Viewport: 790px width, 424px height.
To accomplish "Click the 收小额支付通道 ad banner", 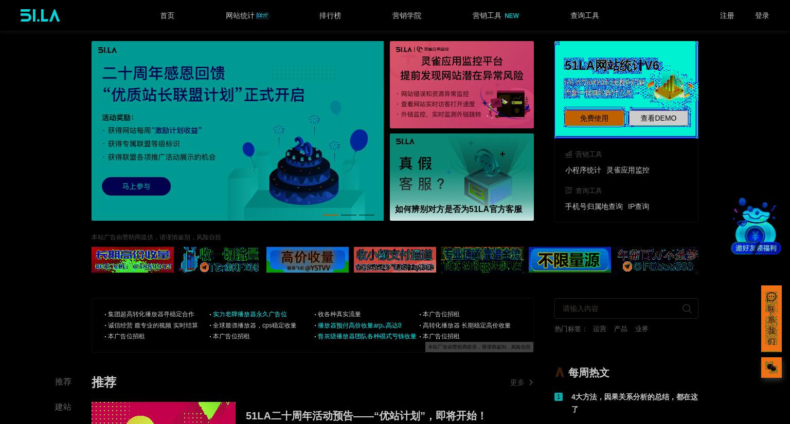I will (x=395, y=260).
